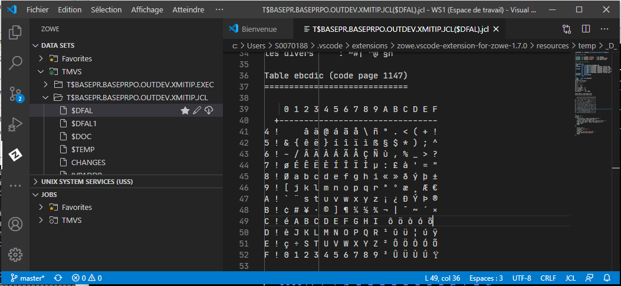Screen dimensions: 621x286
Task: Open the CHANGES member
Action: tap(88, 162)
